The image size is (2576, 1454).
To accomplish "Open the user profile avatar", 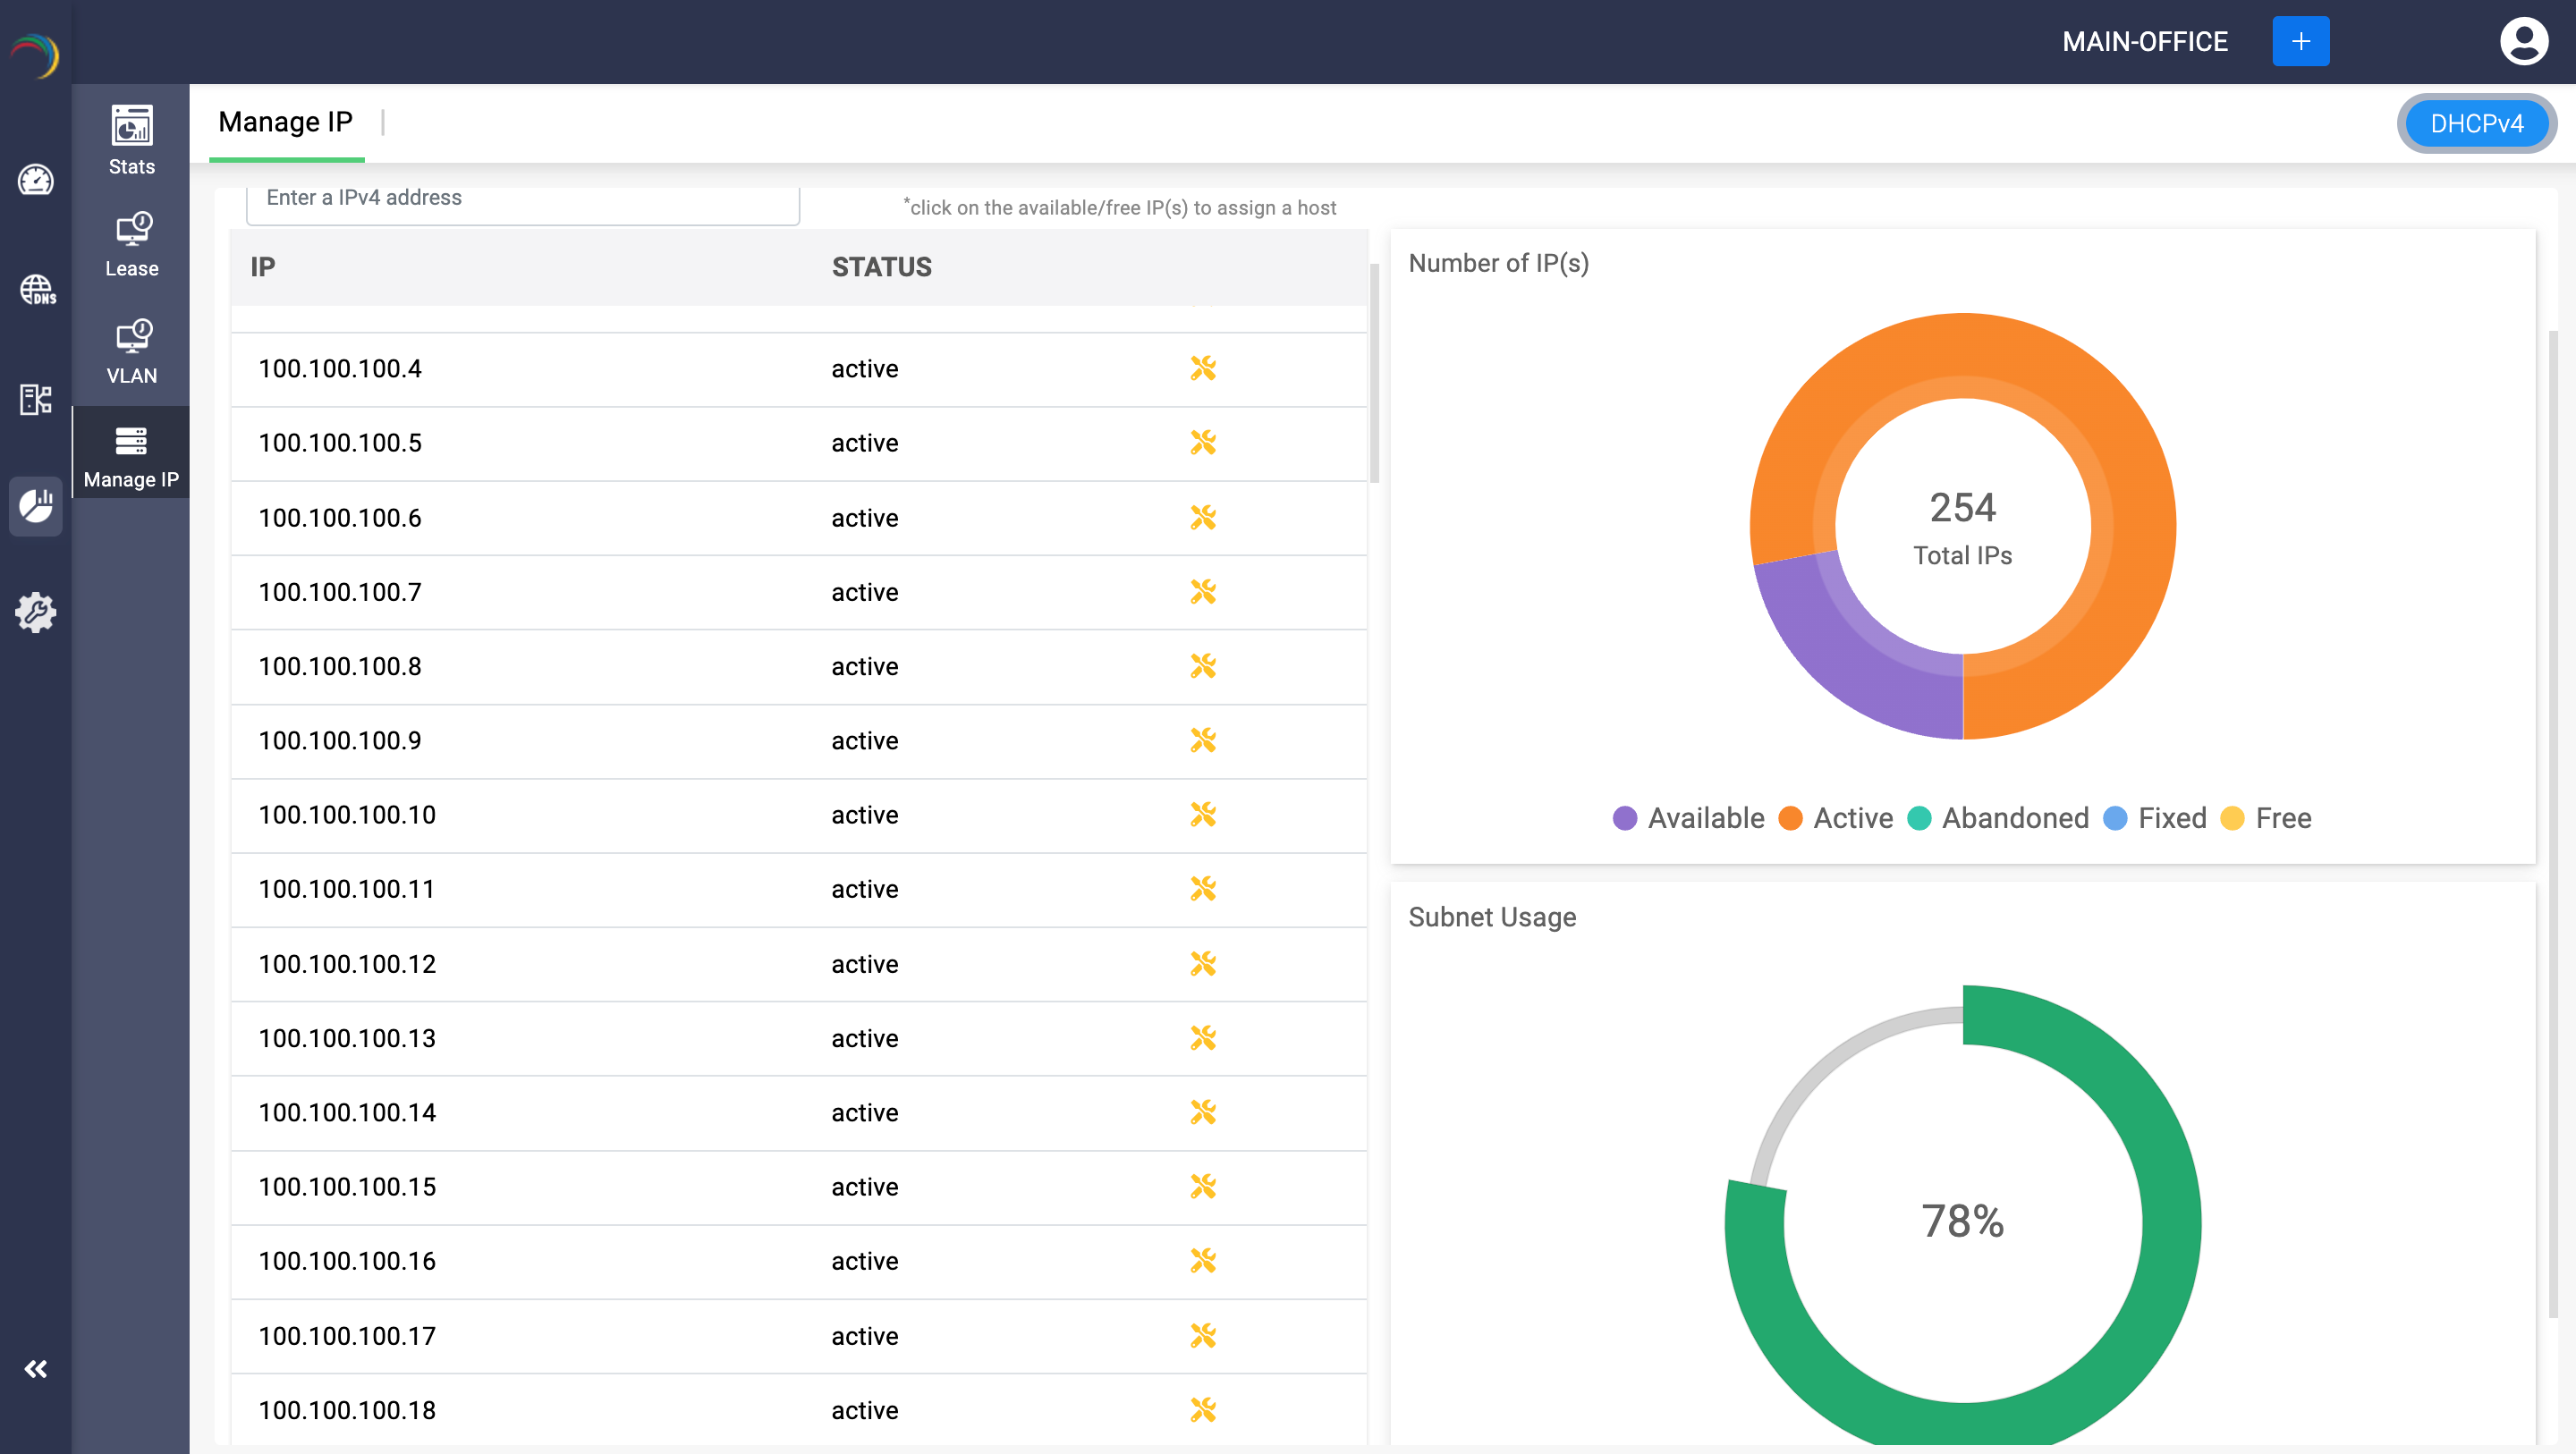I will pyautogui.click(x=2523, y=41).
